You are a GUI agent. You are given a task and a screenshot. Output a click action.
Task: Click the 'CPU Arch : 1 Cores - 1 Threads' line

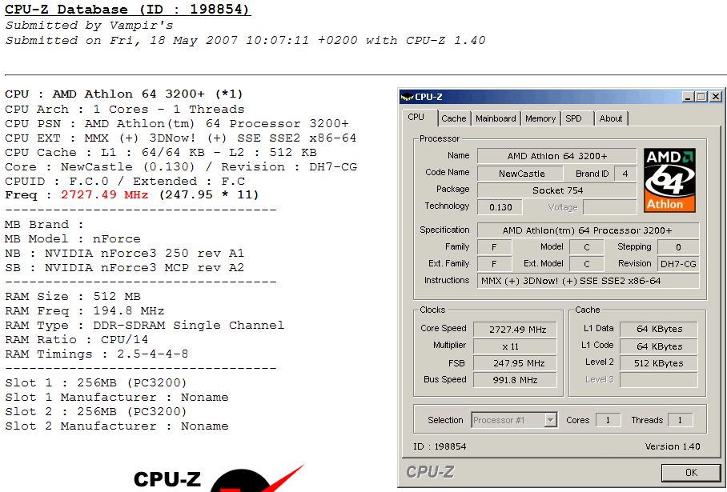(x=124, y=110)
